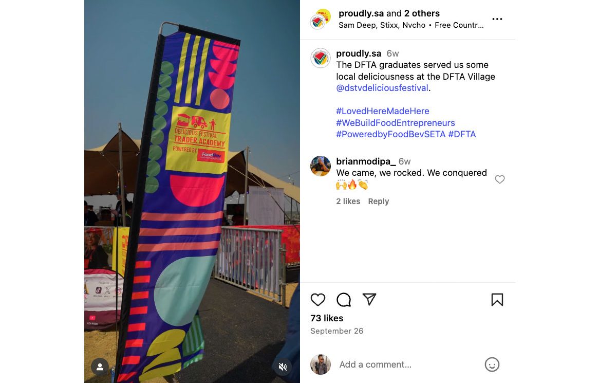Open brianmodipa_ profile picture
599x383 pixels.
click(321, 166)
